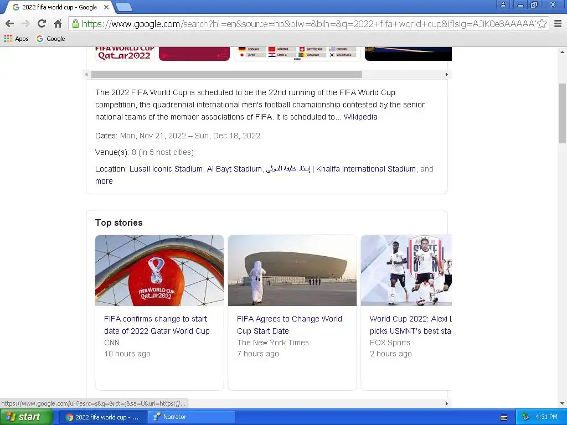This screenshot has width=567, height=425.
Task: Switch to Narrator taskbar button
Action: (x=191, y=417)
